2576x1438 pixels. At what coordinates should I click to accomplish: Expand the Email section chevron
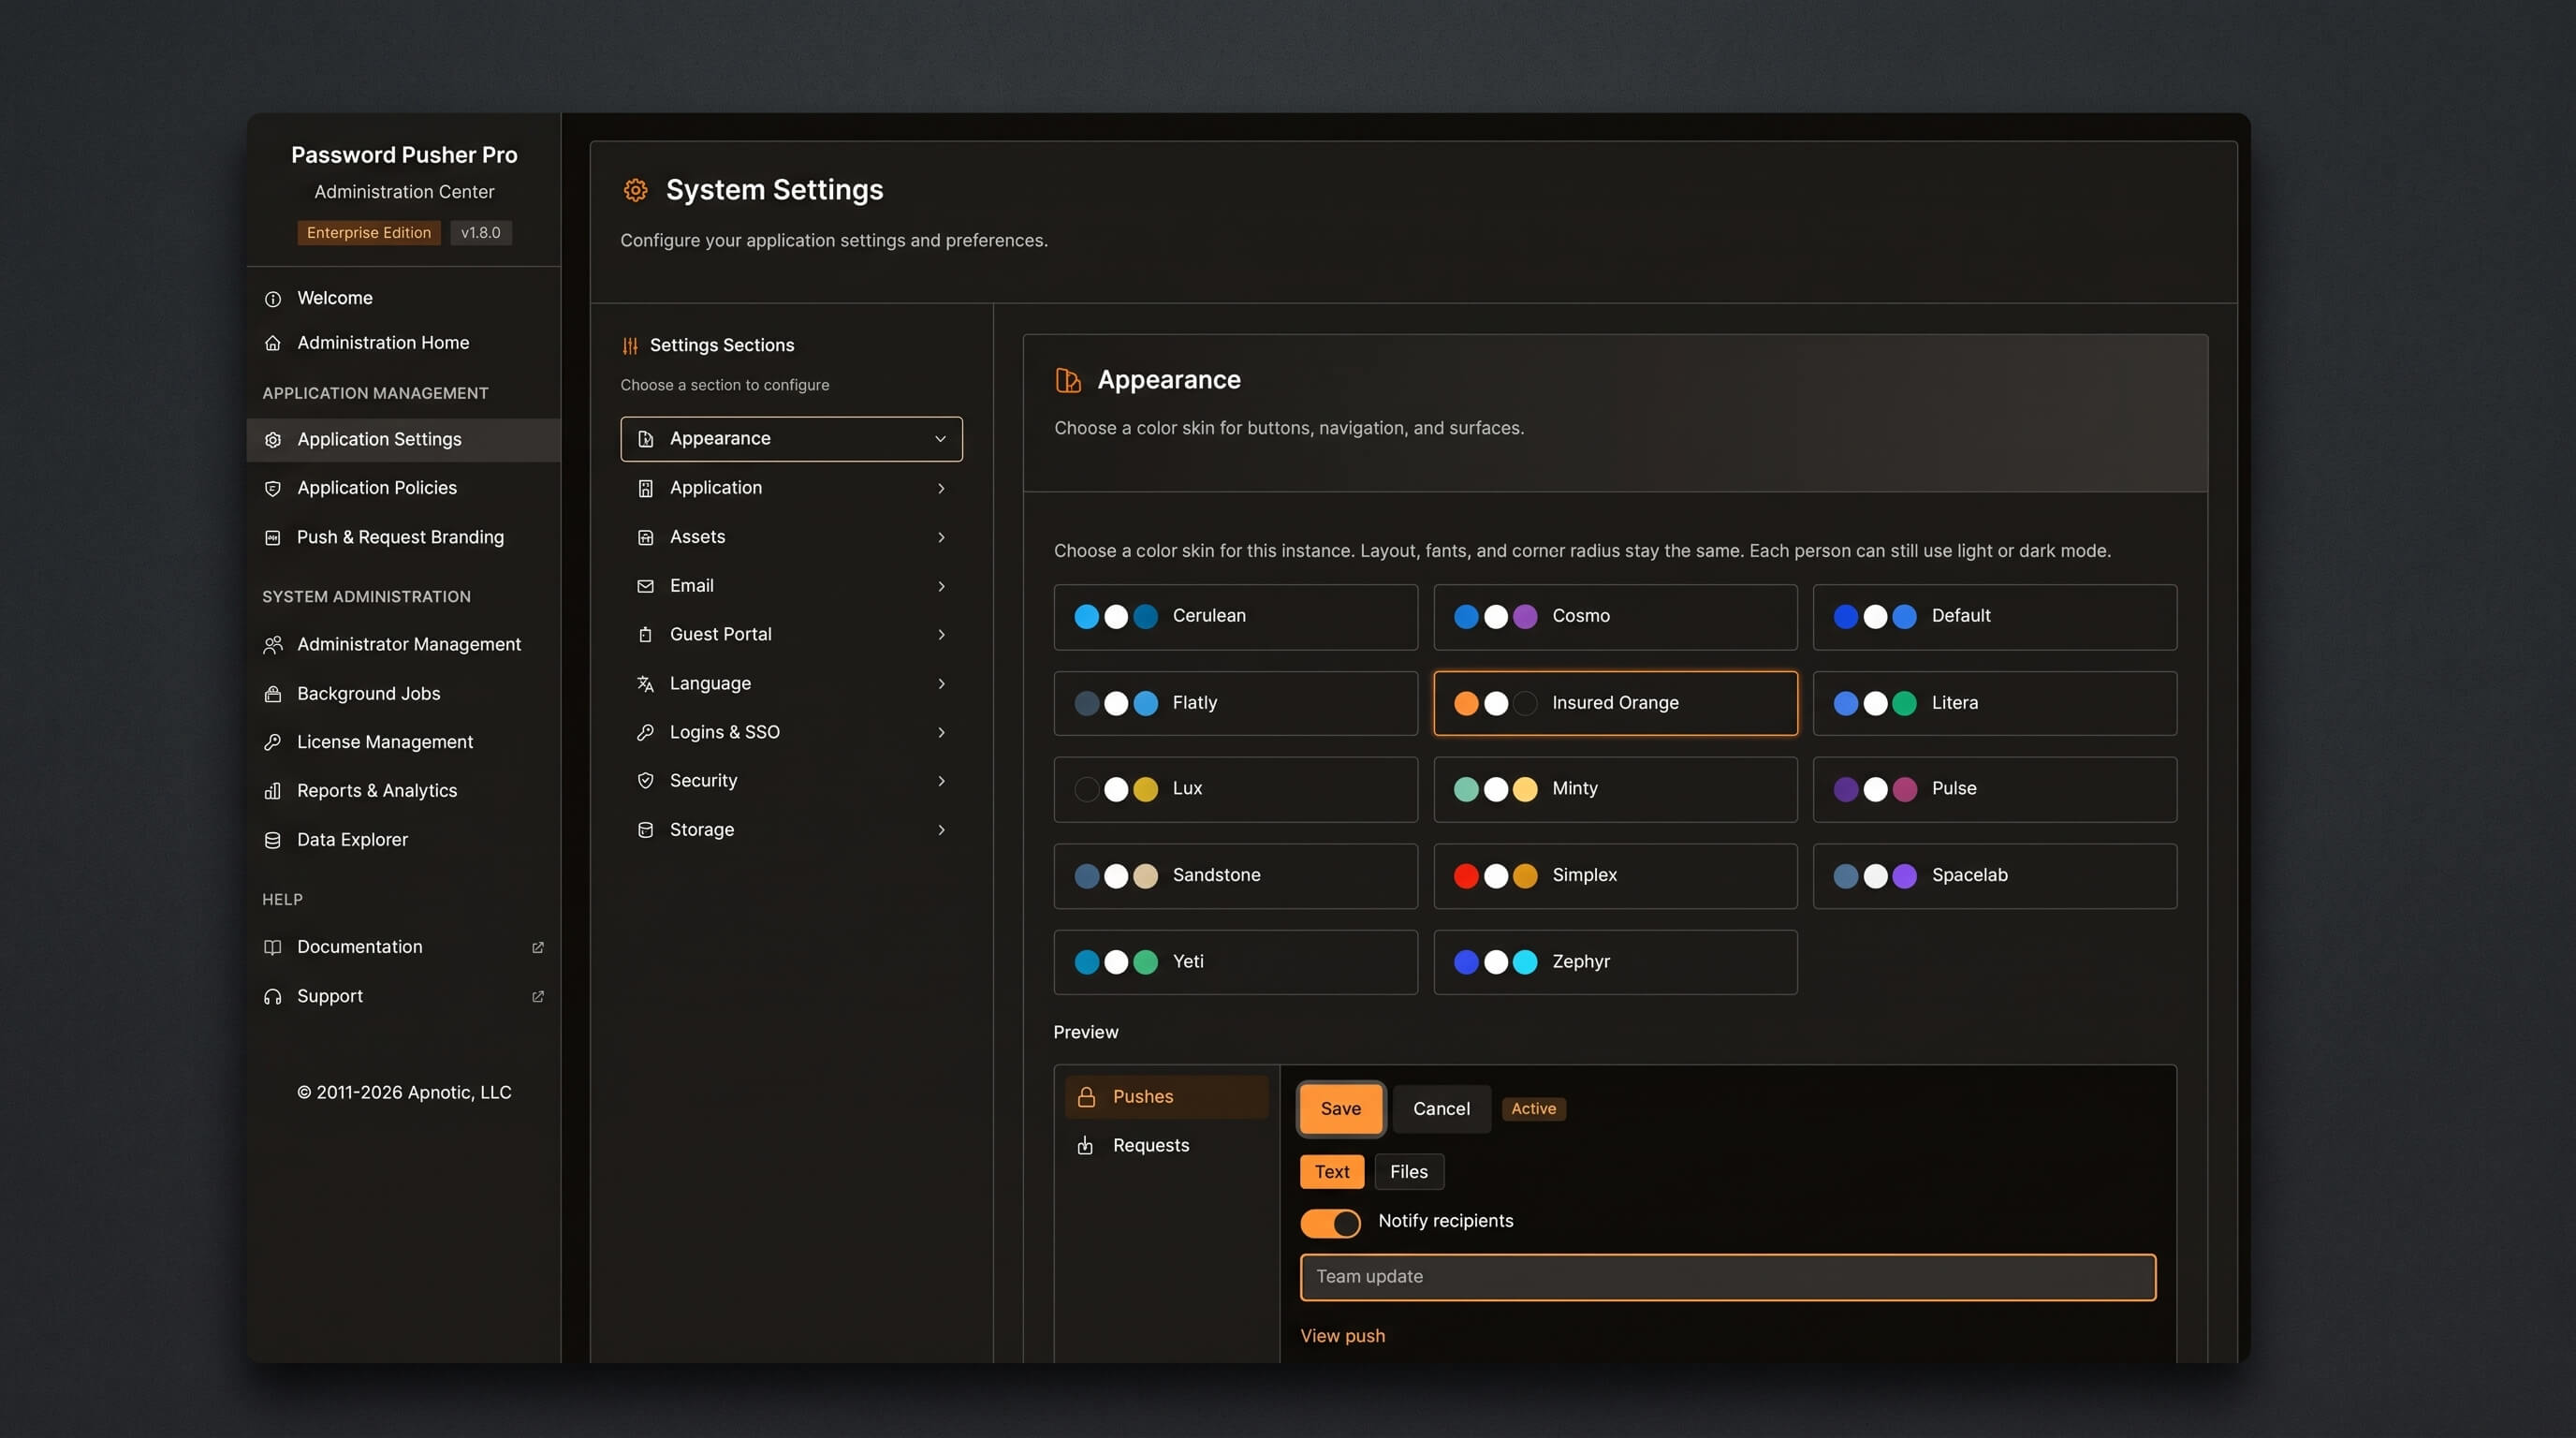coord(940,587)
